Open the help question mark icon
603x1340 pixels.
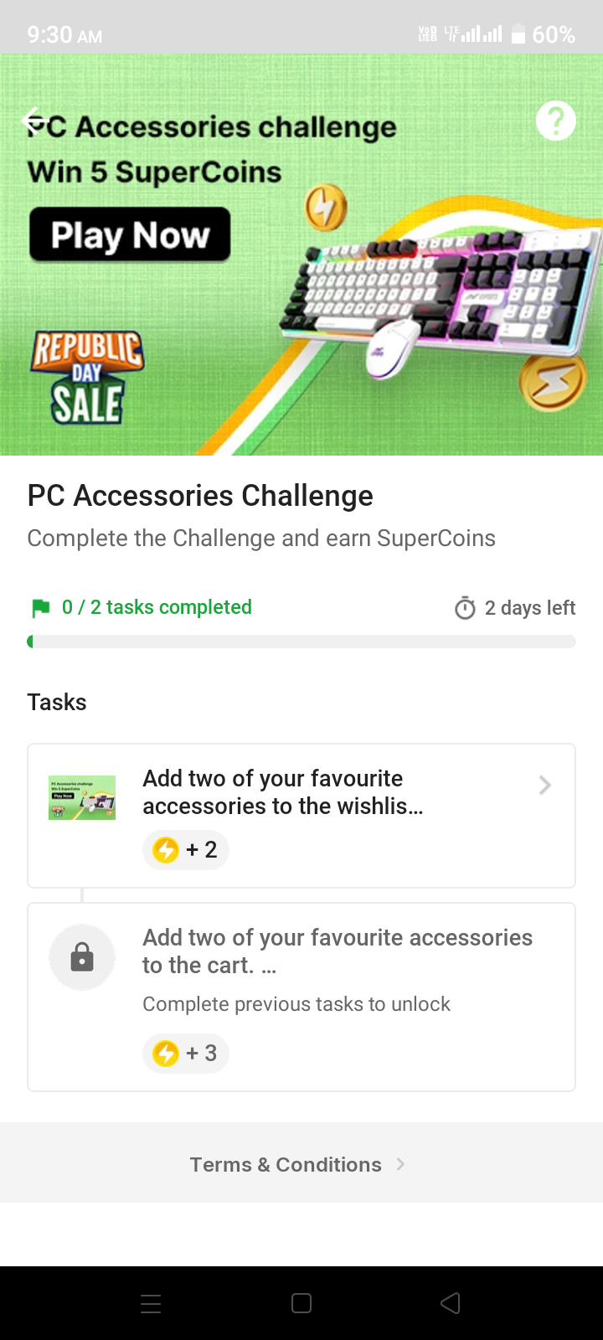pyautogui.click(x=555, y=120)
